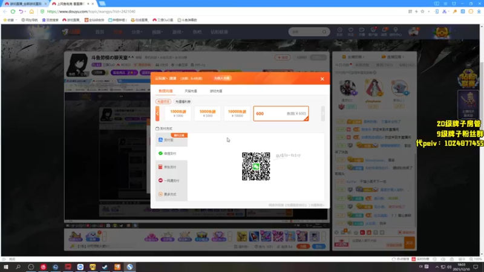Viewport: 484px width, 272px height.
Task: Click the custom amount field showing 600
Action: [281, 114]
